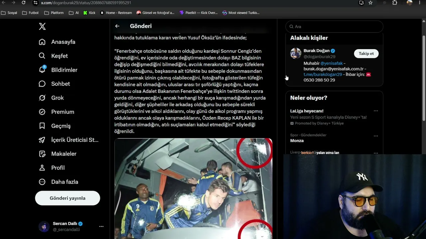Click the Bildirimler bell icon
426x239 pixels.
click(42, 70)
